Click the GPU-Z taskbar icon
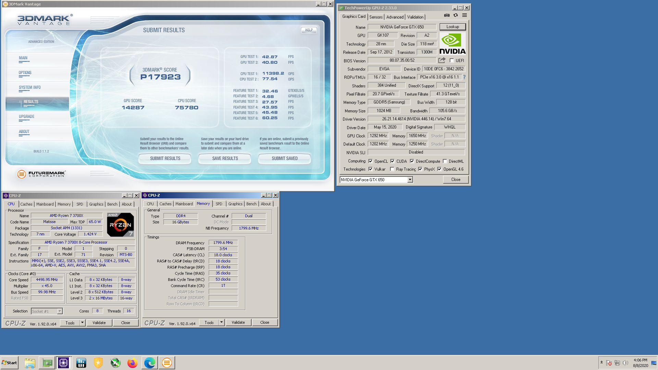Image resolution: width=658 pixels, height=370 pixels. click(x=47, y=363)
